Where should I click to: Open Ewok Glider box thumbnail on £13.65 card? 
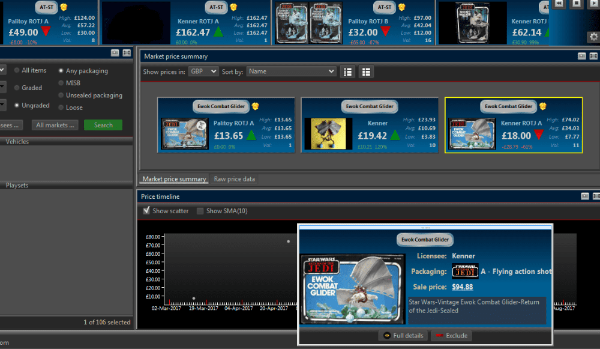tap(185, 134)
